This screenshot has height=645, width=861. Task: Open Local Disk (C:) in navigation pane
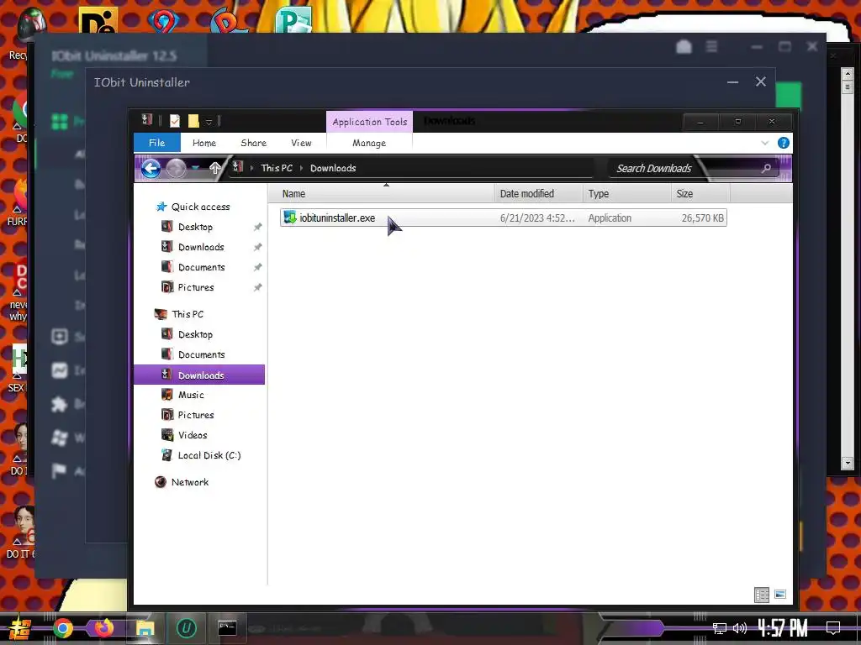pos(209,455)
